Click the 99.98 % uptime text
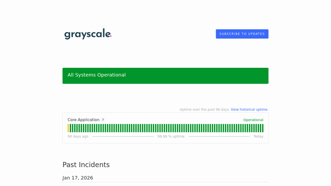 point(171,137)
